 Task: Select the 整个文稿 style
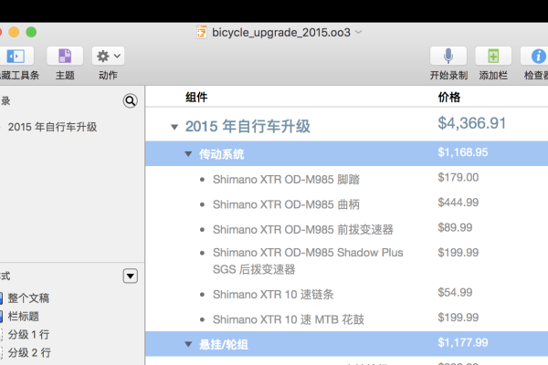pos(28,298)
